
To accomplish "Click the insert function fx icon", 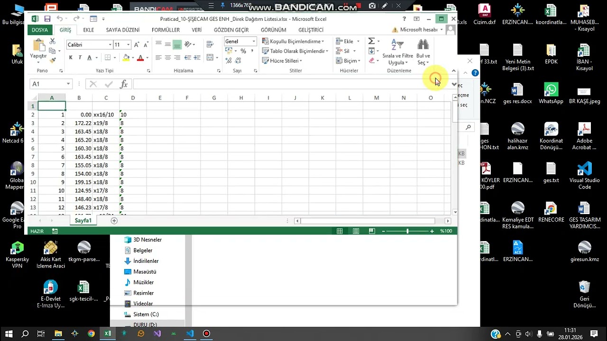I will pyautogui.click(x=124, y=84).
